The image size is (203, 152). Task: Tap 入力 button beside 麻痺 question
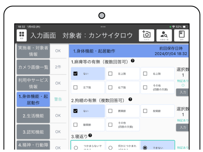pos(183,92)
